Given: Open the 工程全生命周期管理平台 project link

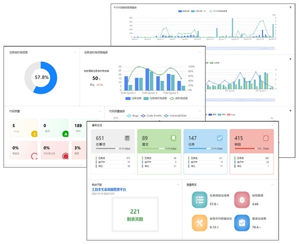Looking at the screenshot, I should click(x=109, y=190).
